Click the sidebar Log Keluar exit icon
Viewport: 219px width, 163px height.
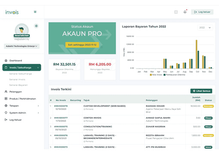click(x=6, y=120)
